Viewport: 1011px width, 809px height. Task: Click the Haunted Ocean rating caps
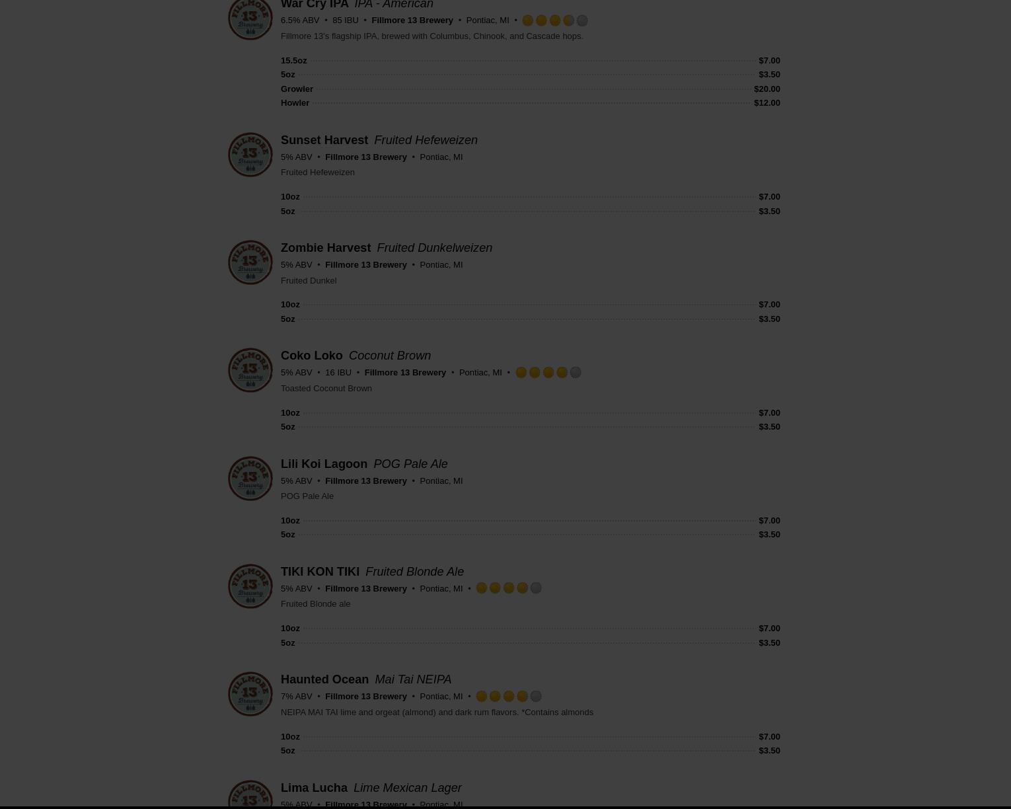[x=509, y=696]
